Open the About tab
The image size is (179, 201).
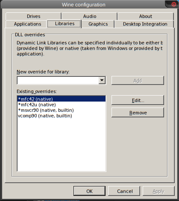[x=146, y=16]
